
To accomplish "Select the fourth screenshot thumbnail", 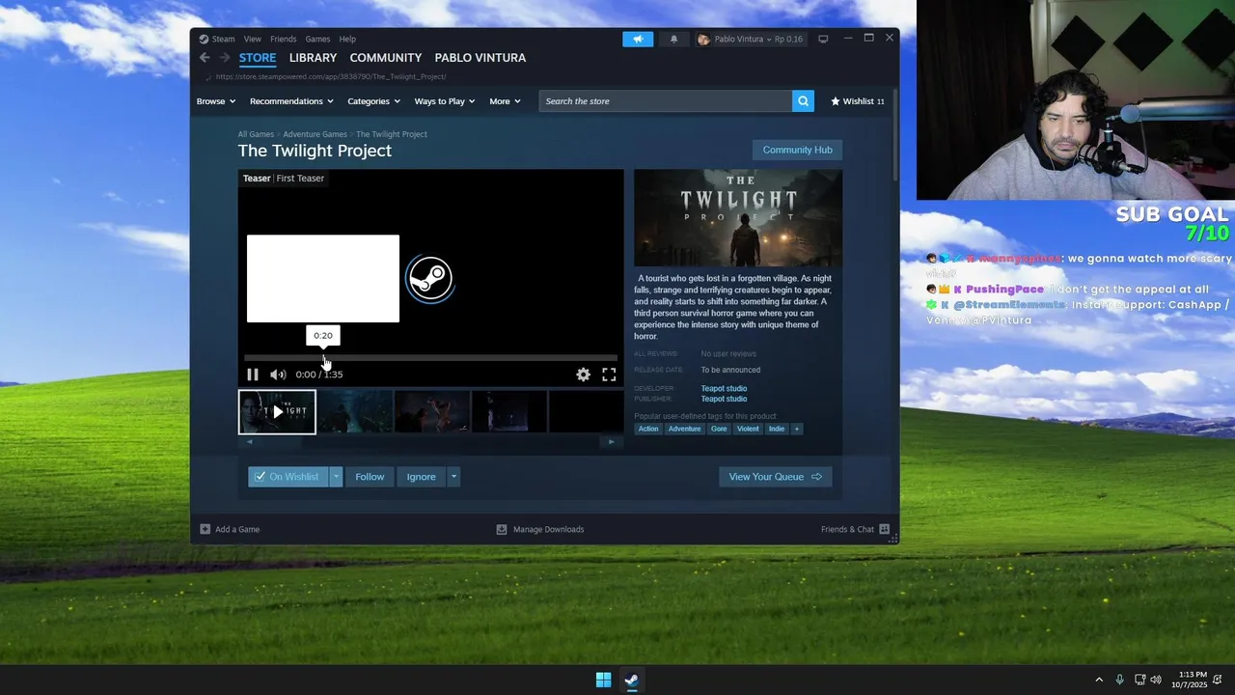I will point(508,412).
